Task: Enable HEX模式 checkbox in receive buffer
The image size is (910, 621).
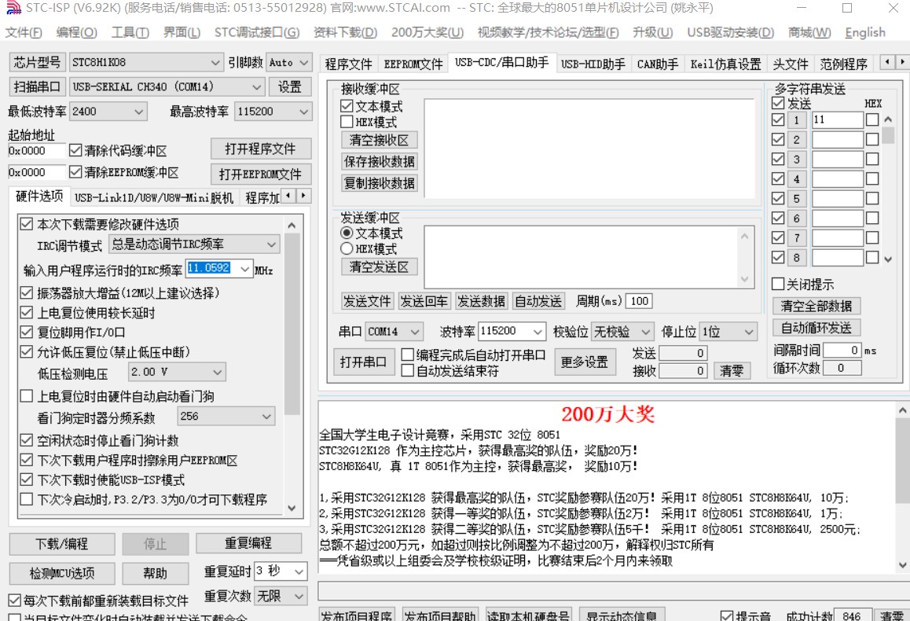Action: click(347, 122)
